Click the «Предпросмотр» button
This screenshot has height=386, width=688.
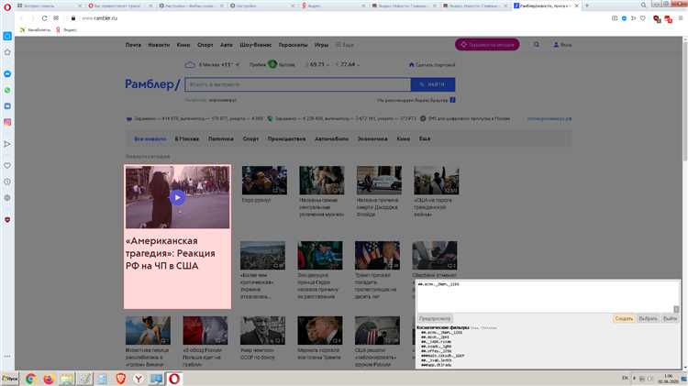click(434, 318)
